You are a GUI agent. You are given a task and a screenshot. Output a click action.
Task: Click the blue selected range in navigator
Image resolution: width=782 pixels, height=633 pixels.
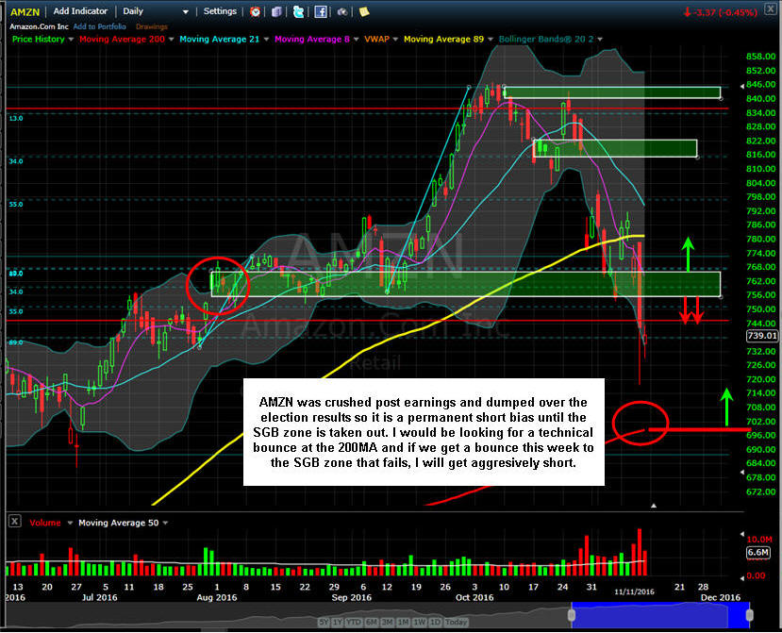(660, 614)
